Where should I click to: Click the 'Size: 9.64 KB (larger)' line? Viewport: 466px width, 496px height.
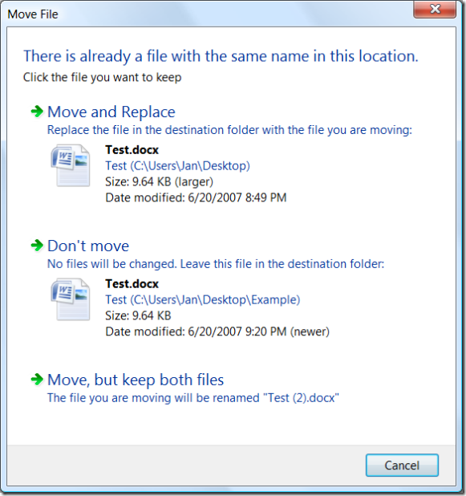coord(160,182)
